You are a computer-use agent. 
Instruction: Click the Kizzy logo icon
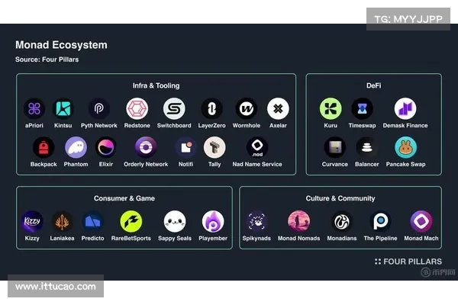click(x=32, y=222)
